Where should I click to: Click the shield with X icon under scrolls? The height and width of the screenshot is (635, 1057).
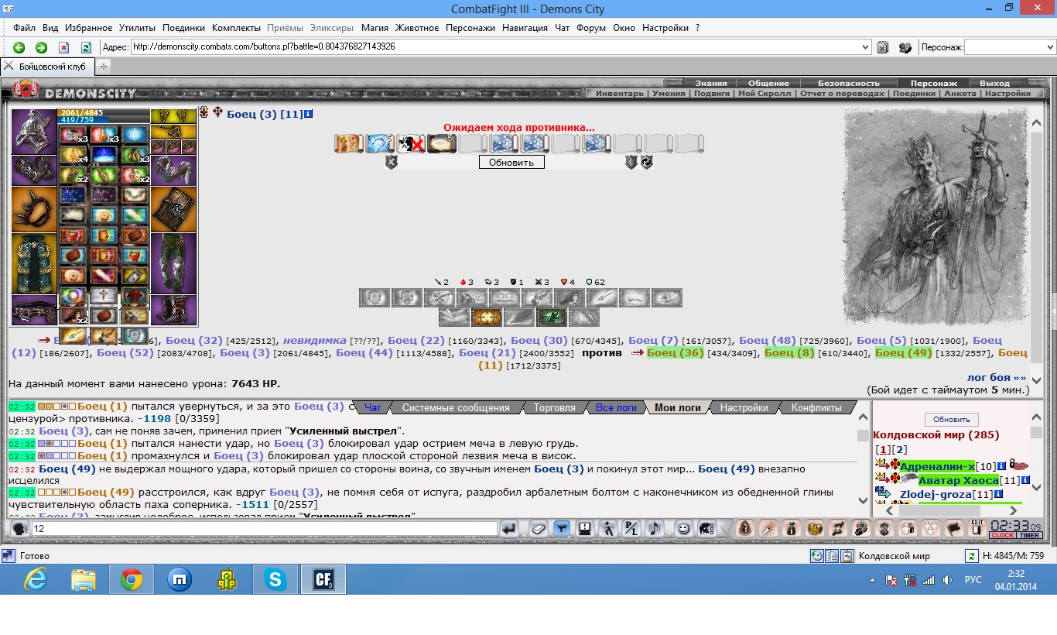392,163
